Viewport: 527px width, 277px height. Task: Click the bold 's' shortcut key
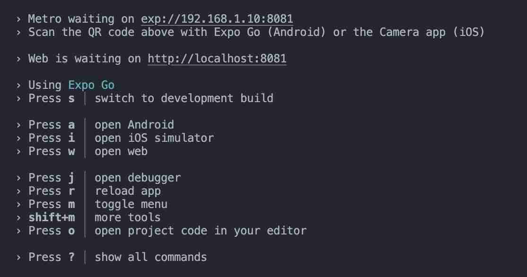pyautogui.click(x=71, y=98)
